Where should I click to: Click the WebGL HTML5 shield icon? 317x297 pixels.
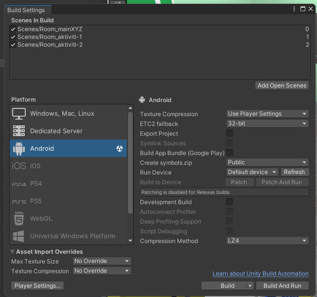click(19, 219)
